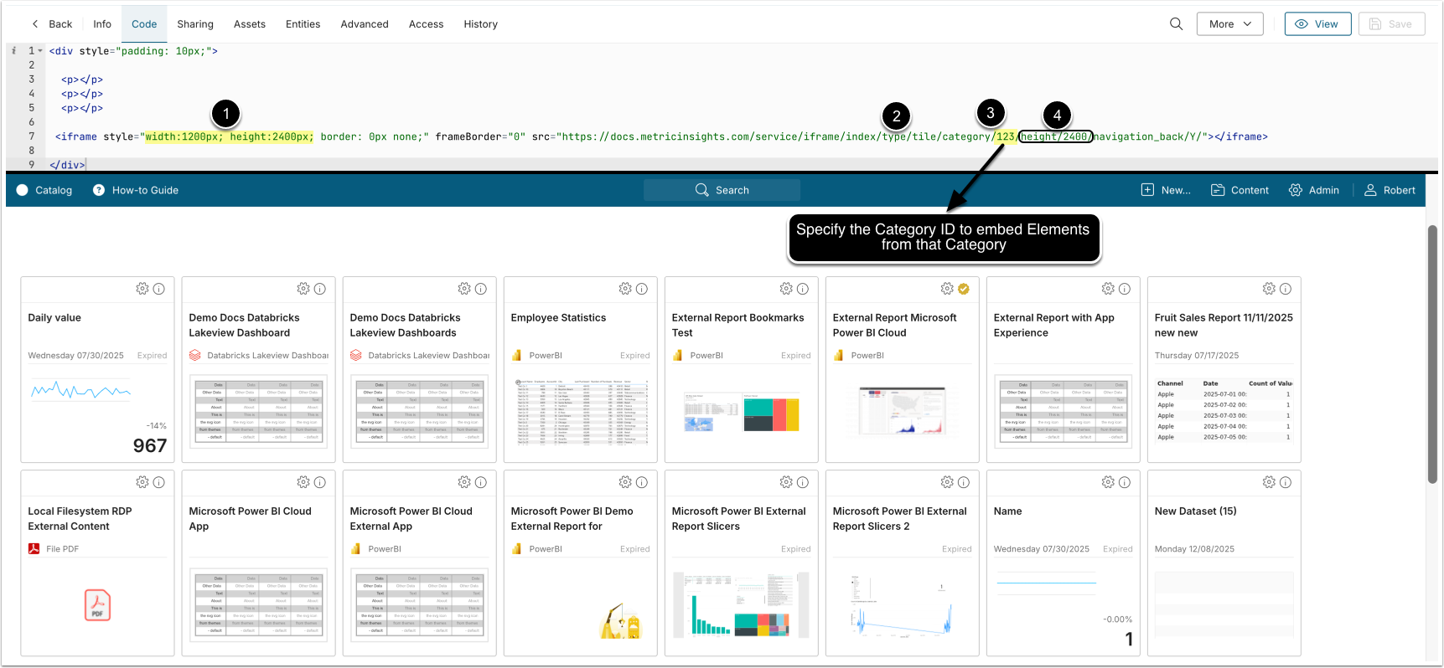Click the Admin gear in navigation bar
This screenshot has width=1444, height=668.
1296,190
